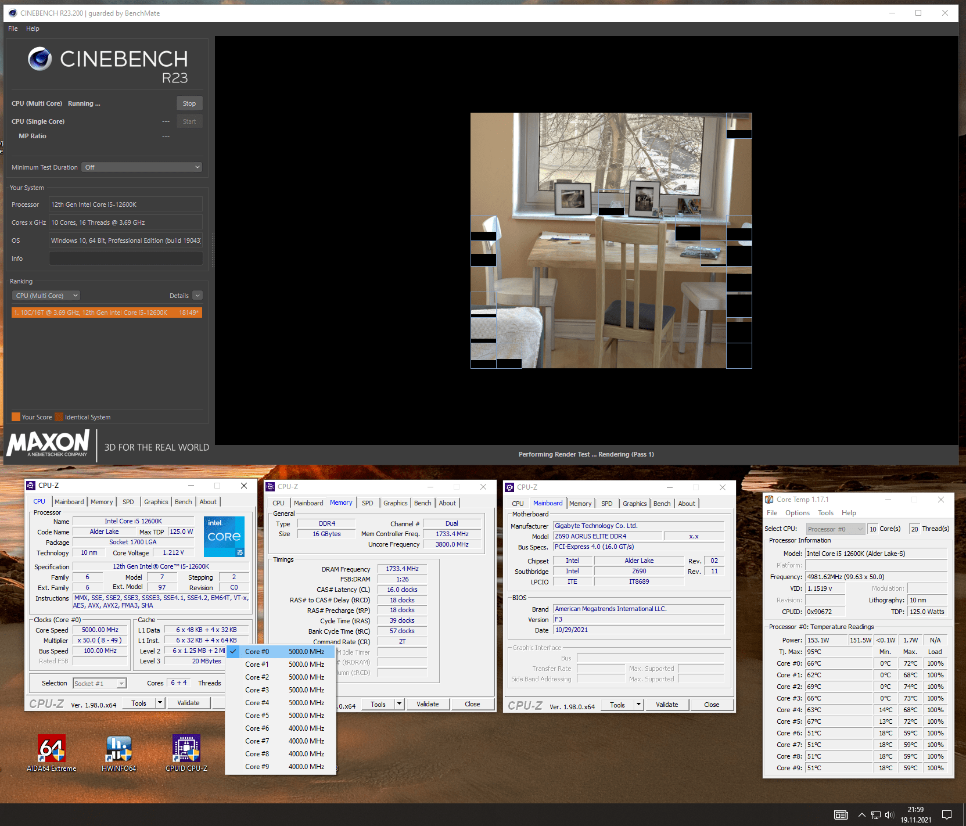Open the notification center icon

[947, 814]
